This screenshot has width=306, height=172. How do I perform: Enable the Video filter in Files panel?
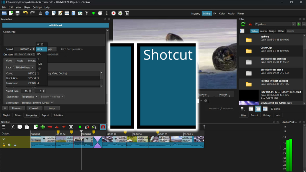[254, 31]
